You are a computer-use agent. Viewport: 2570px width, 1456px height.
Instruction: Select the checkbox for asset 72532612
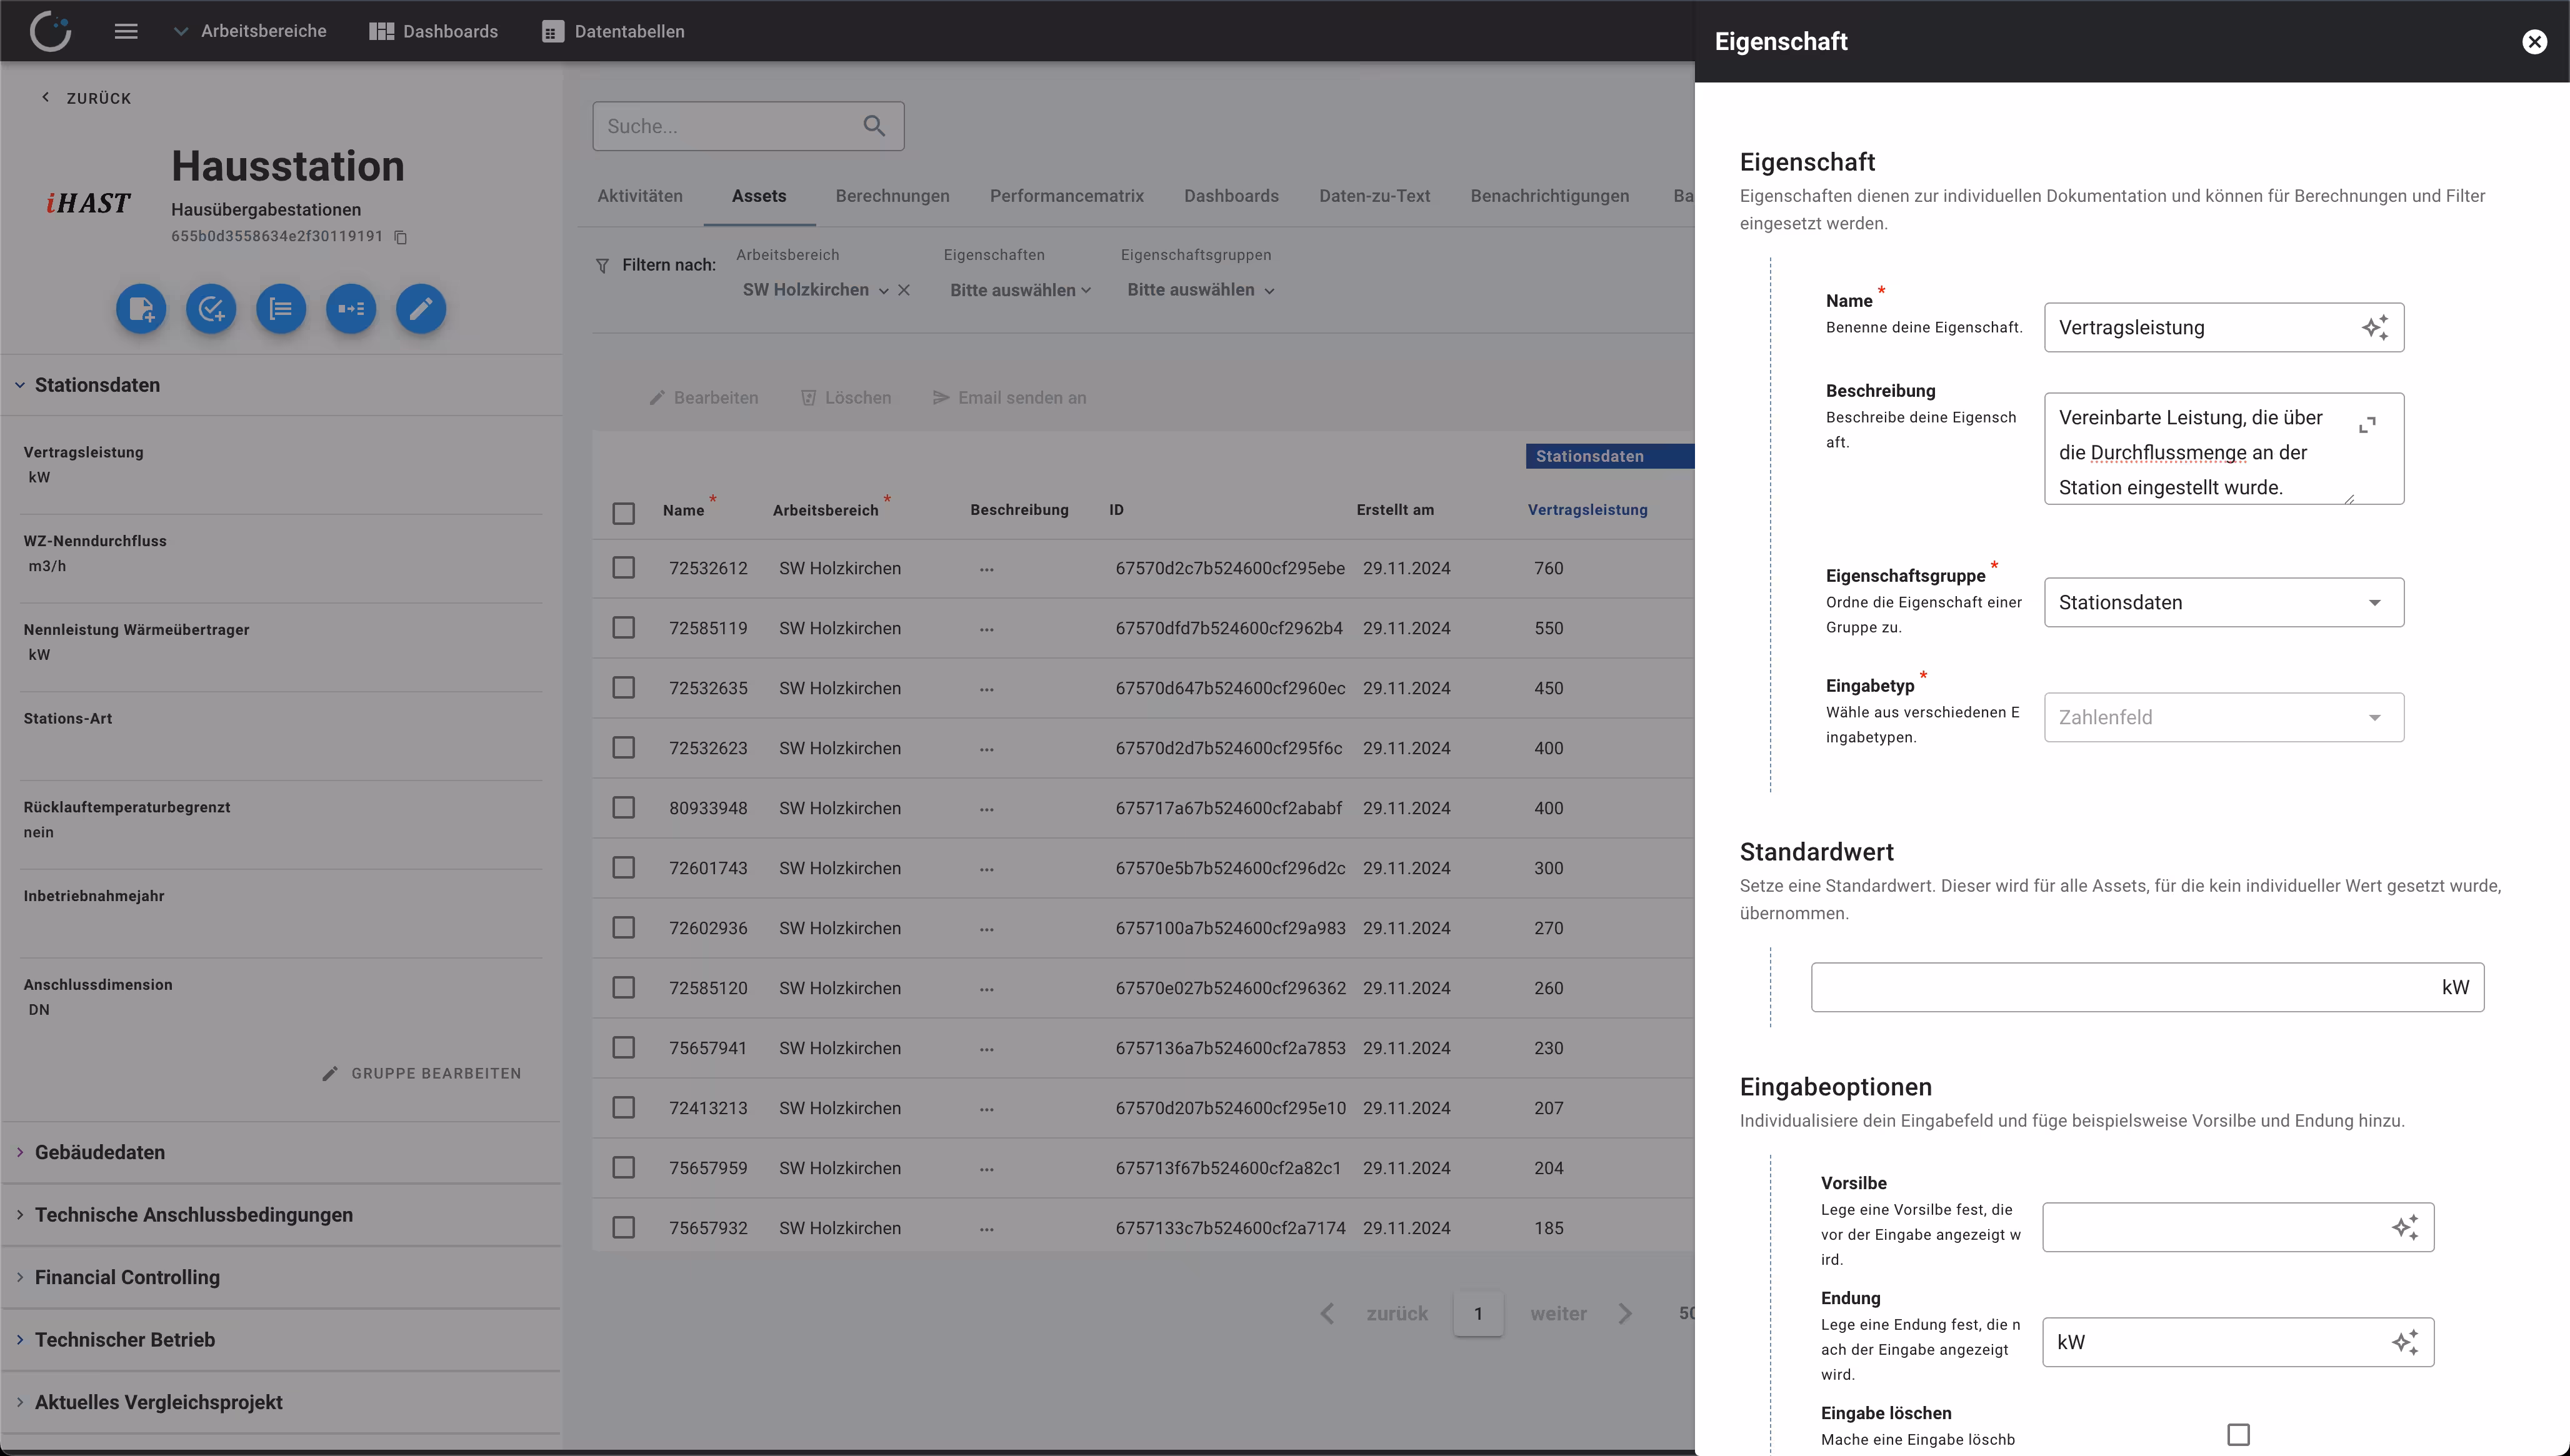click(x=623, y=568)
